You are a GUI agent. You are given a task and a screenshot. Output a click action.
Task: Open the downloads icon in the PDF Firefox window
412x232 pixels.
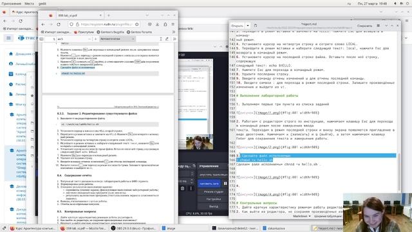(x=157, y=24)
